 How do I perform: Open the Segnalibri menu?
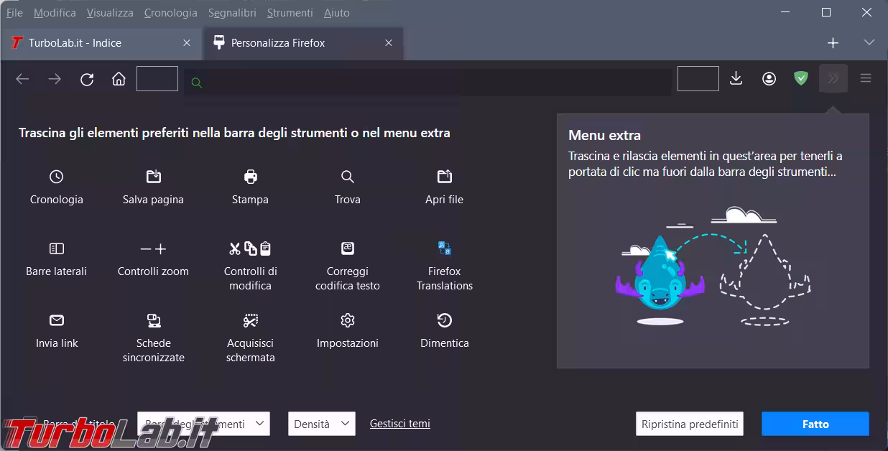(231, 13)
